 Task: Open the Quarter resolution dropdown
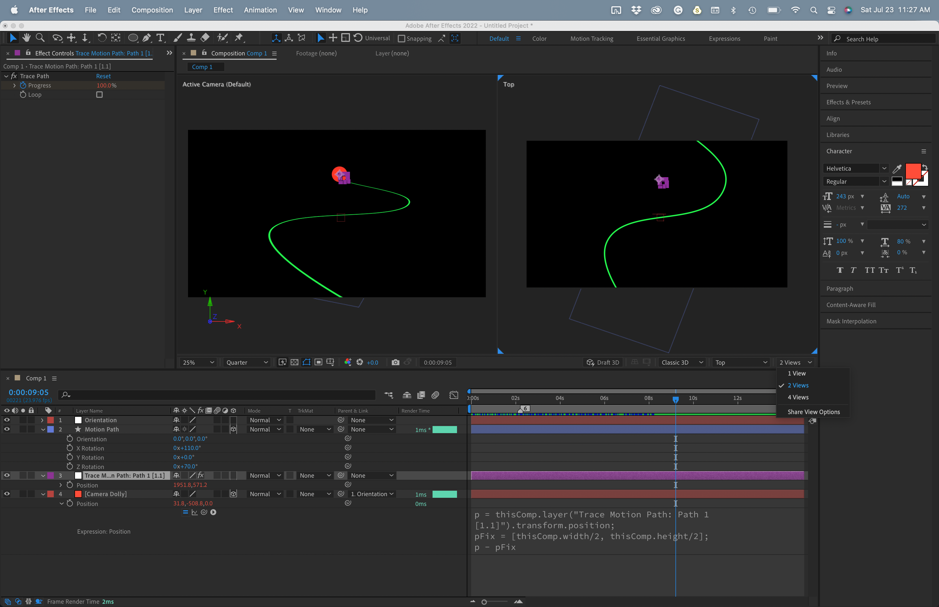point(246,362)
